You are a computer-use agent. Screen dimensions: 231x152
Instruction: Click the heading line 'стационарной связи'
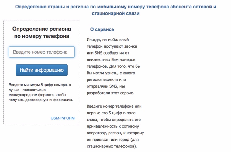click(x=115, y=13)
